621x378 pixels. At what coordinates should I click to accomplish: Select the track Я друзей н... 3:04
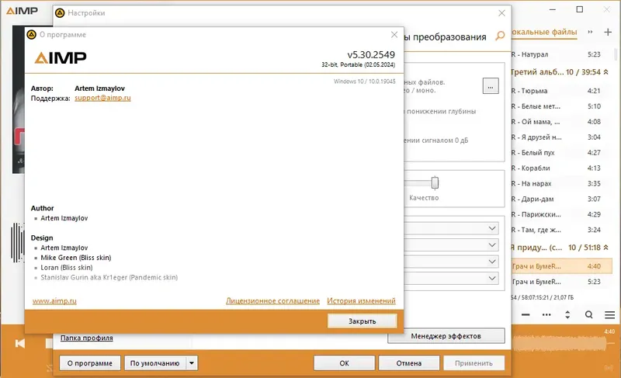point(561,137)
